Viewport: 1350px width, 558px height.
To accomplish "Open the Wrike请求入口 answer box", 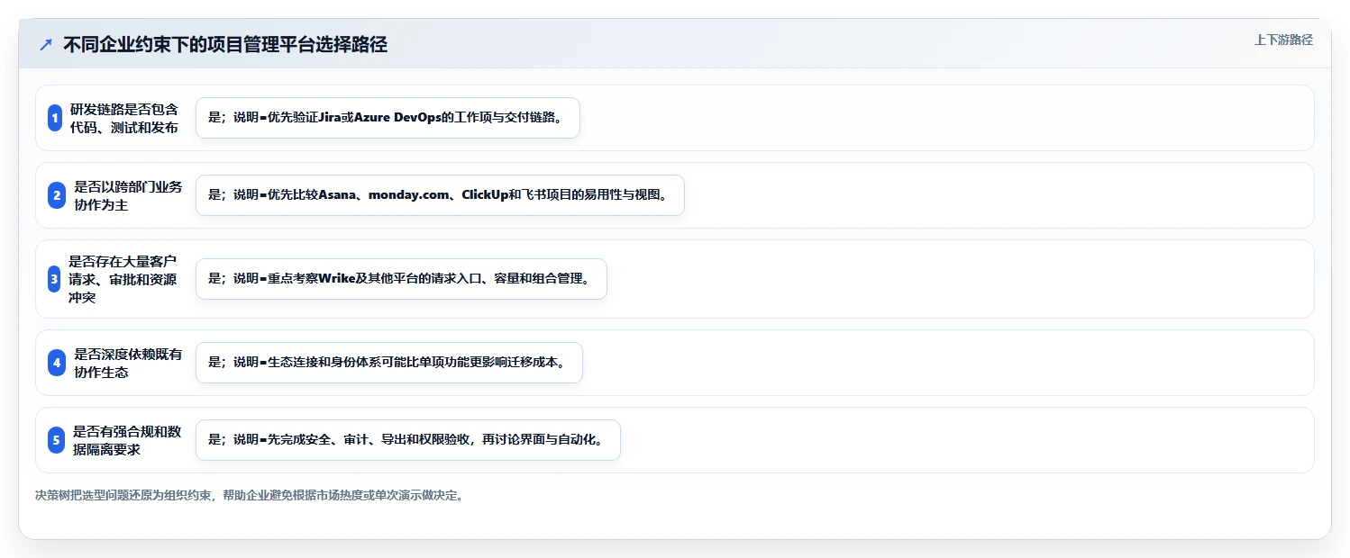I will click(401, 279).
